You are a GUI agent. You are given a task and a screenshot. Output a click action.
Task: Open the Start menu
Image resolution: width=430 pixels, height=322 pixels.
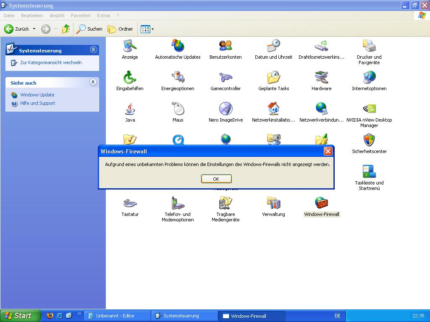20,316
